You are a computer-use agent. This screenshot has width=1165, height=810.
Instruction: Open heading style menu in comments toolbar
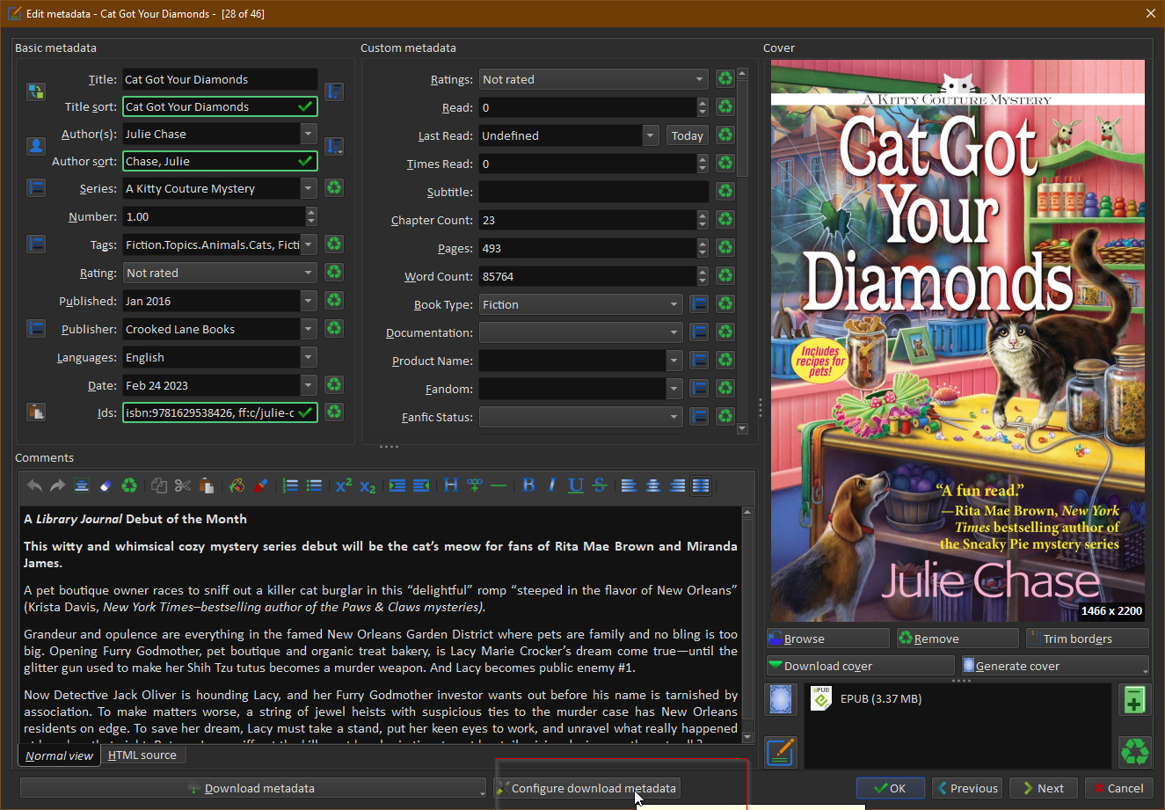(451, 485)
